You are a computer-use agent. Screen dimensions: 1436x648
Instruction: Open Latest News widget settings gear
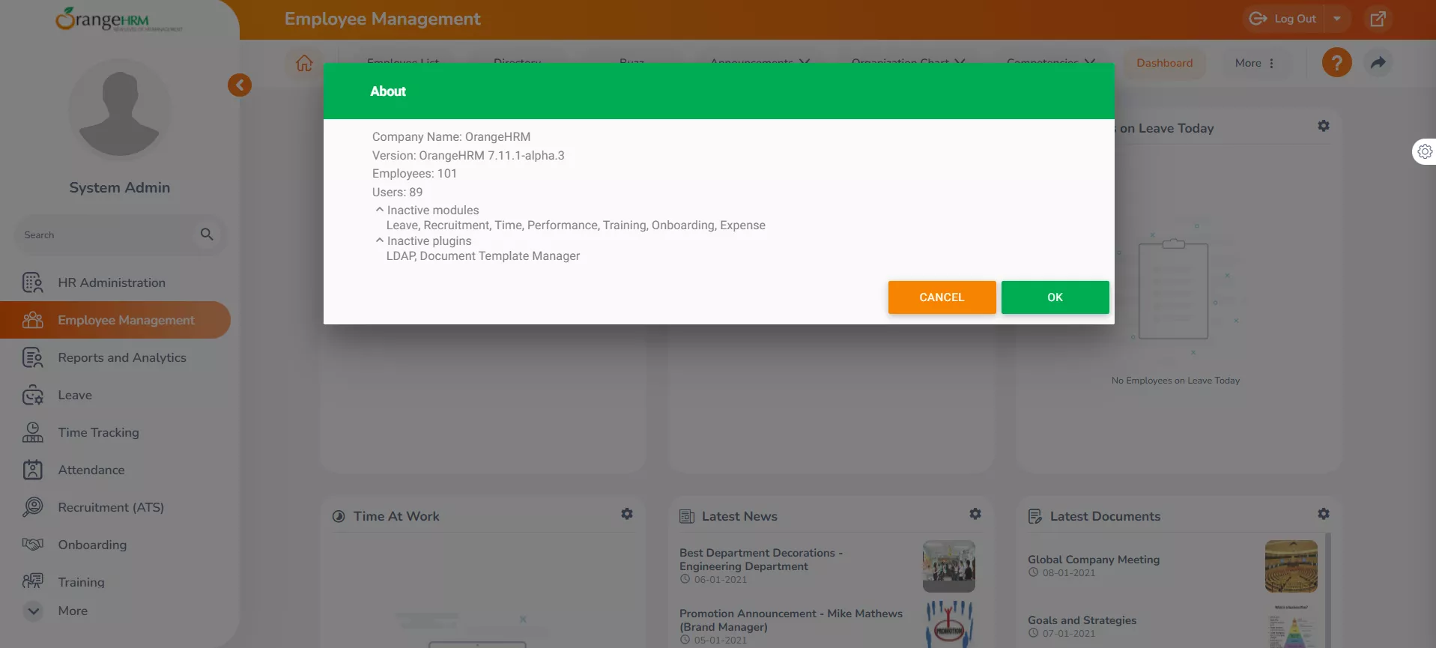coord(975,514)
